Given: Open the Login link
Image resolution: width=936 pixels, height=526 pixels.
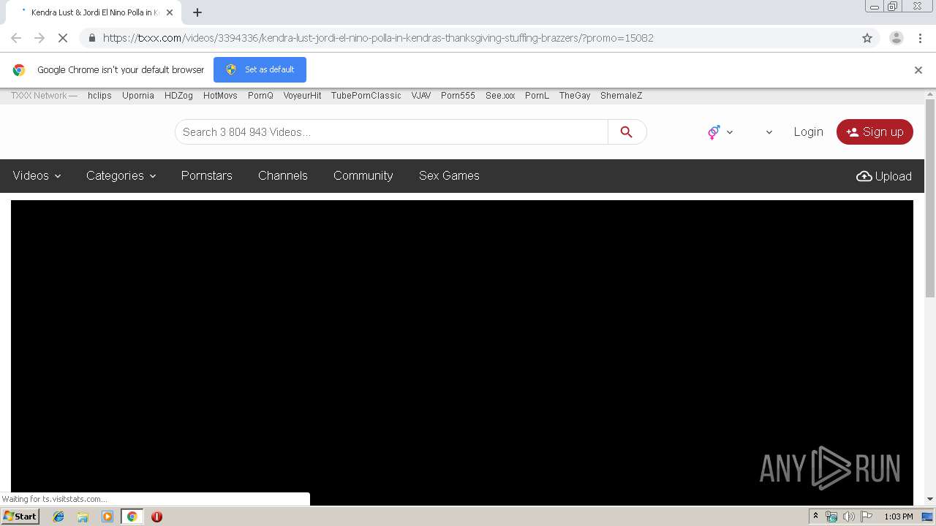Looking at the screenshot, I should click(808, 132).
